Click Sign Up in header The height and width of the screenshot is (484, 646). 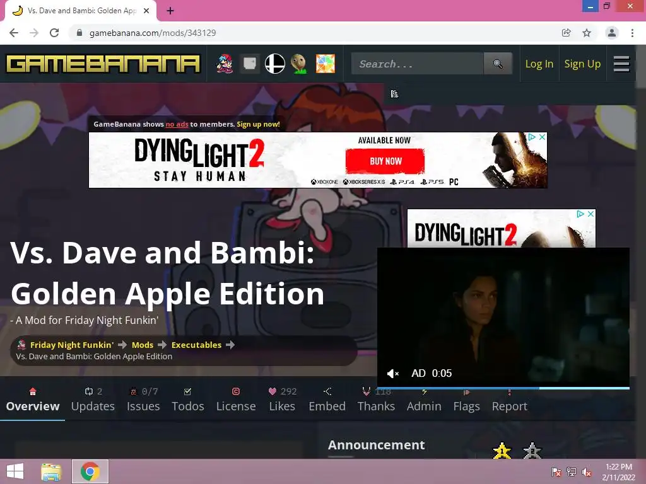click(582, 64)
